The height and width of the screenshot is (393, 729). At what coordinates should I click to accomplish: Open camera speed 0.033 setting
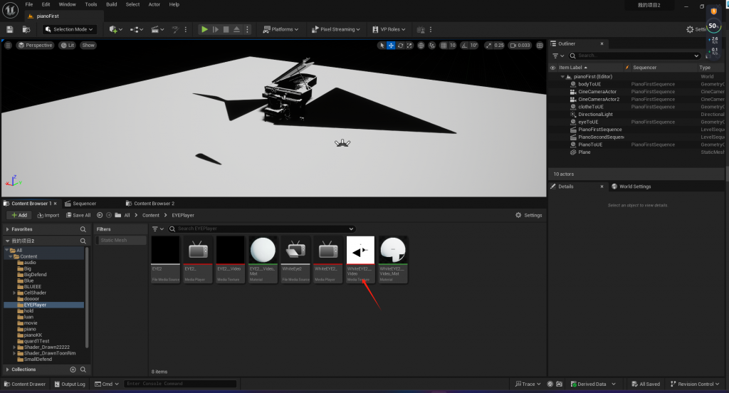(x=520, y=45)
